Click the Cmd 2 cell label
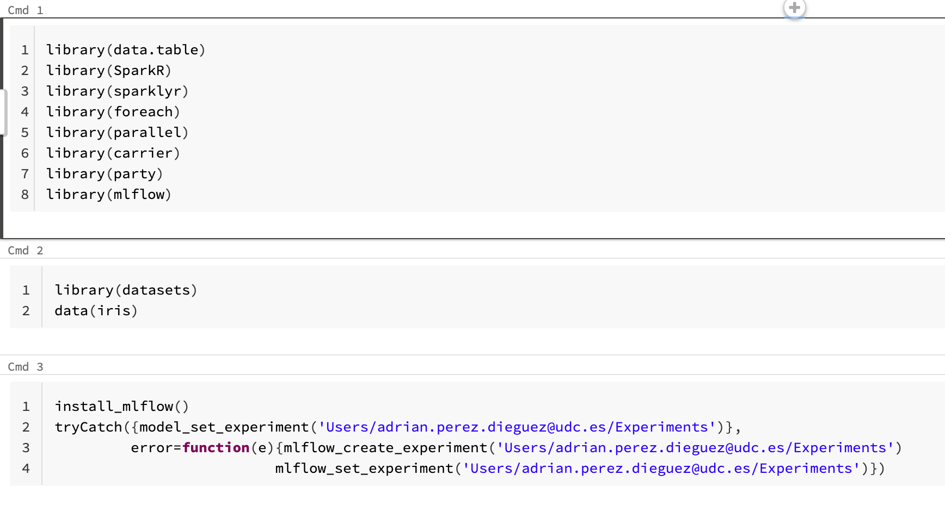 [x=25, y=251]
